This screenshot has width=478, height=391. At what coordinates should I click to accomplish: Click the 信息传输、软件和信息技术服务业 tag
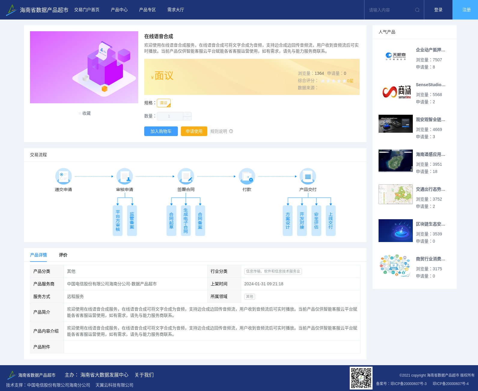[273, 271]
